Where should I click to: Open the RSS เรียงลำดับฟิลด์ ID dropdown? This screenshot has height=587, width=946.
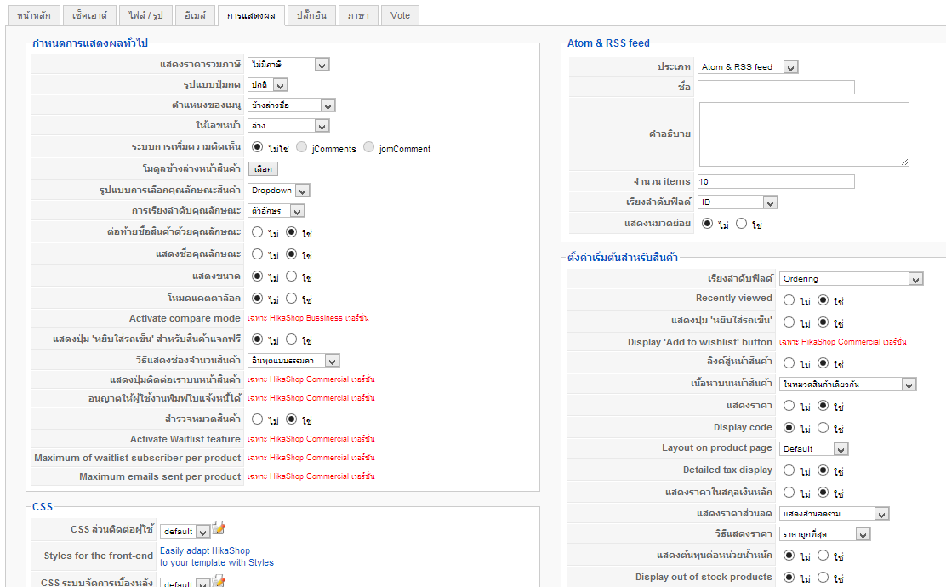tap(738, 202)
